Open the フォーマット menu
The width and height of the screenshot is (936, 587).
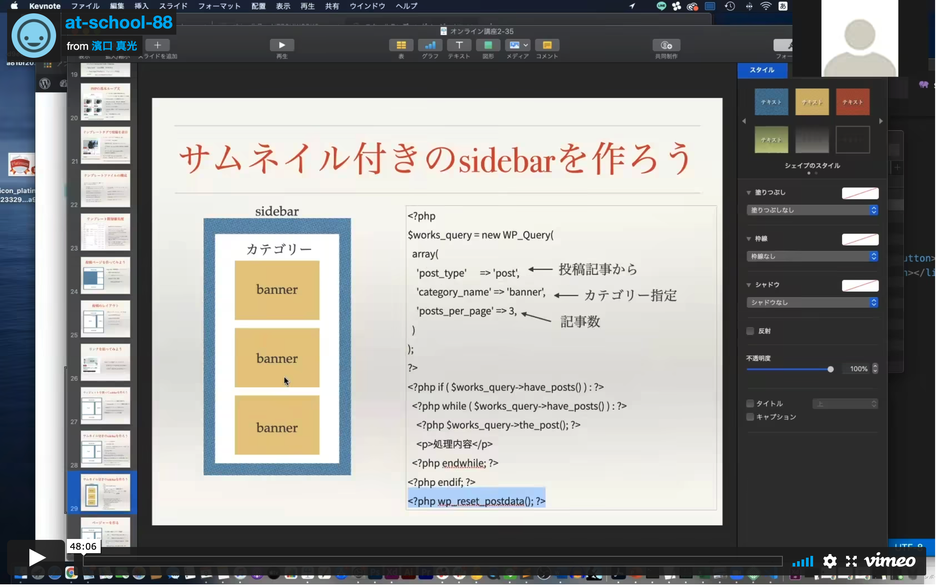219,6
